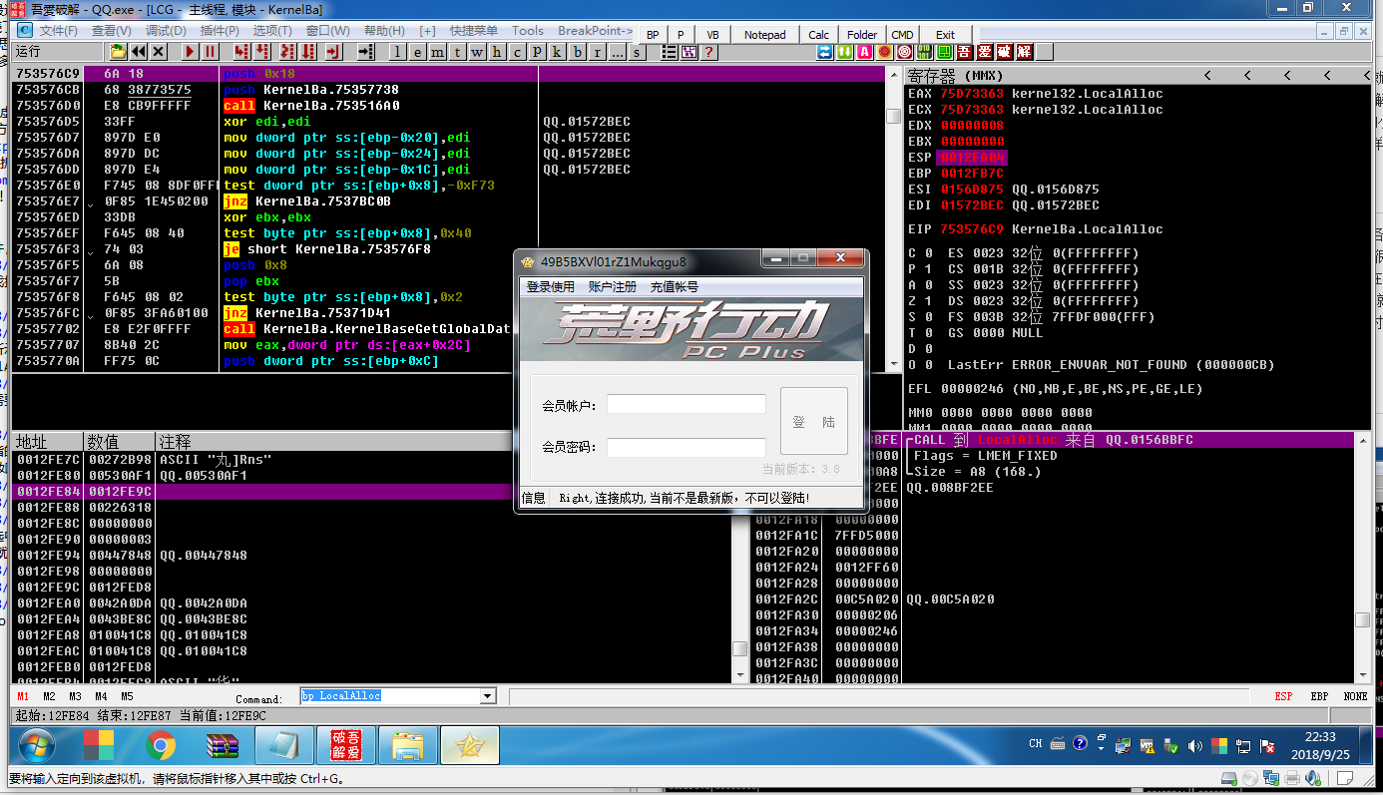1383x795 pixels.
Task: Click the Notepad shortcut button
Action: tap(765, 35)
